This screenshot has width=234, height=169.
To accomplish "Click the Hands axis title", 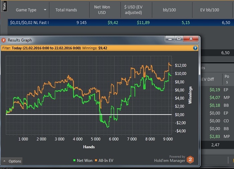I will pyautogui.click(x=89, y=147).
